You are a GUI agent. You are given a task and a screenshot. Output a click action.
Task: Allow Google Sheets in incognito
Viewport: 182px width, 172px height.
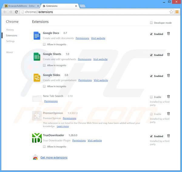click(44, 65)
